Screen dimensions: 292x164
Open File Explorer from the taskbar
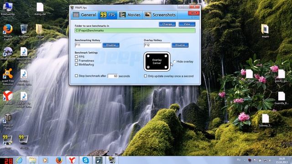[x=32, y=160]
